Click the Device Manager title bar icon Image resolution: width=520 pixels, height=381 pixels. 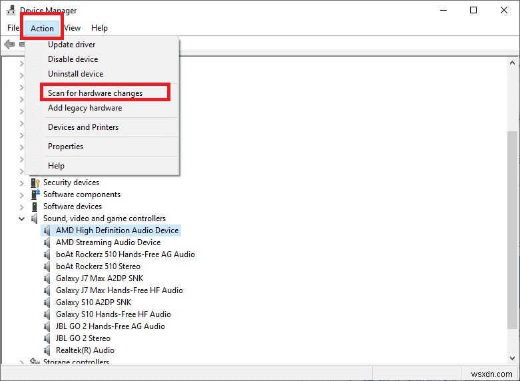point(11,10)
